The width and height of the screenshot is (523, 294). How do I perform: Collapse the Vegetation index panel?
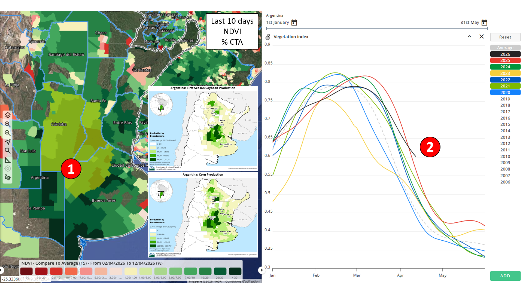pos(469,36)
